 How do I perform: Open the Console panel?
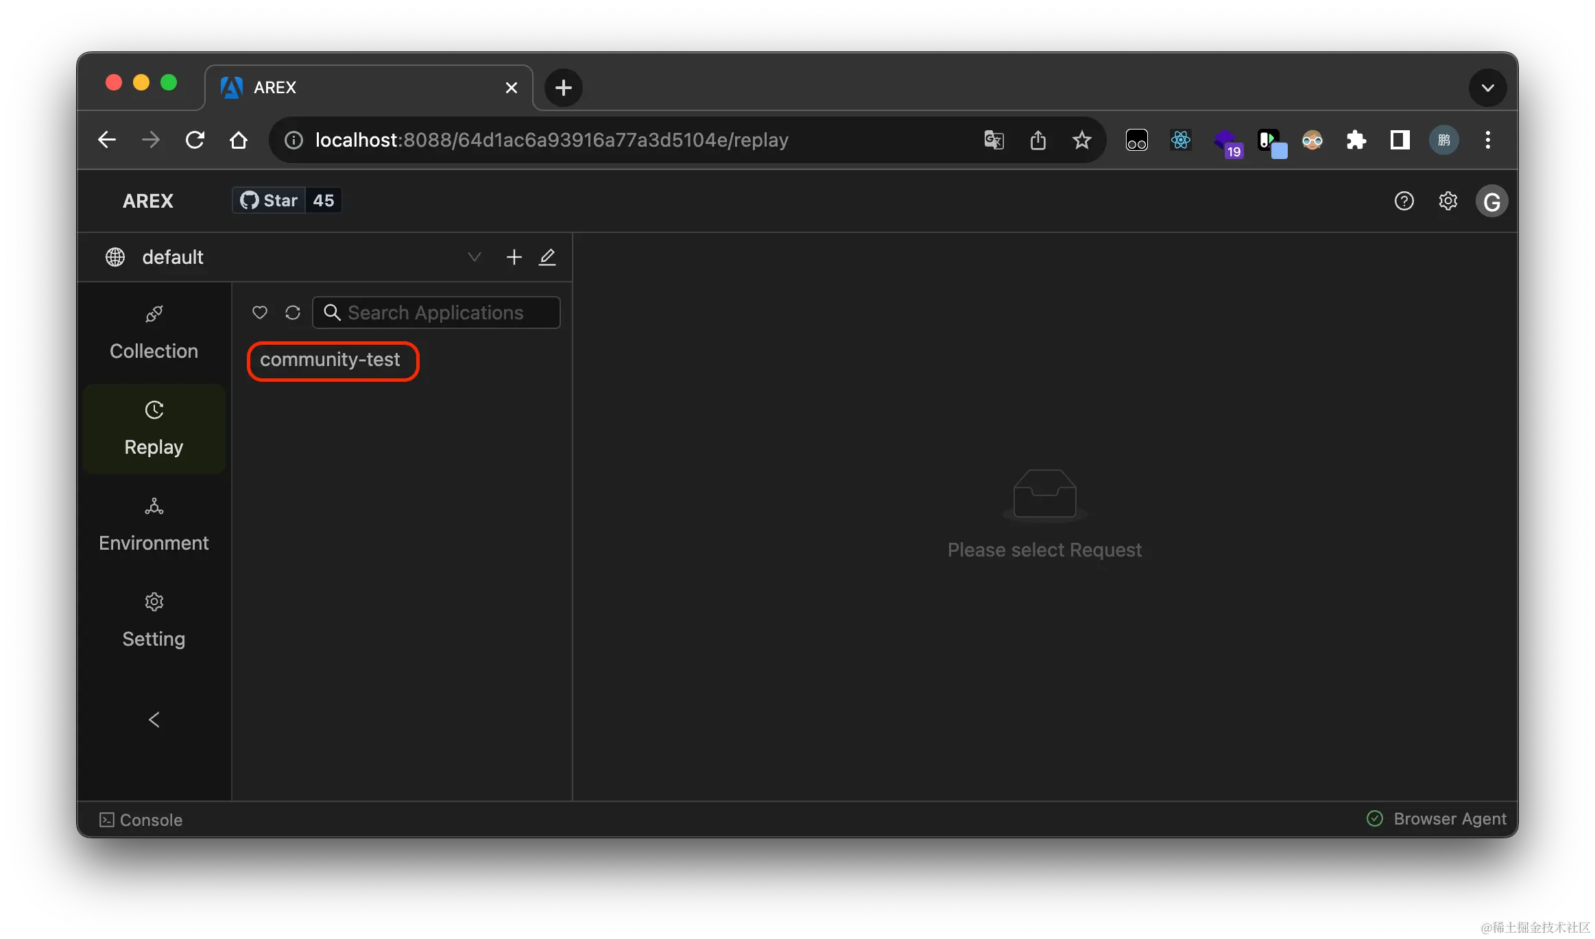point(141,820)
